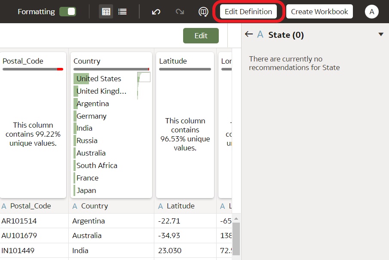
Task: Expand the State recommendations dropdown
Action: [x=381, y=34]
